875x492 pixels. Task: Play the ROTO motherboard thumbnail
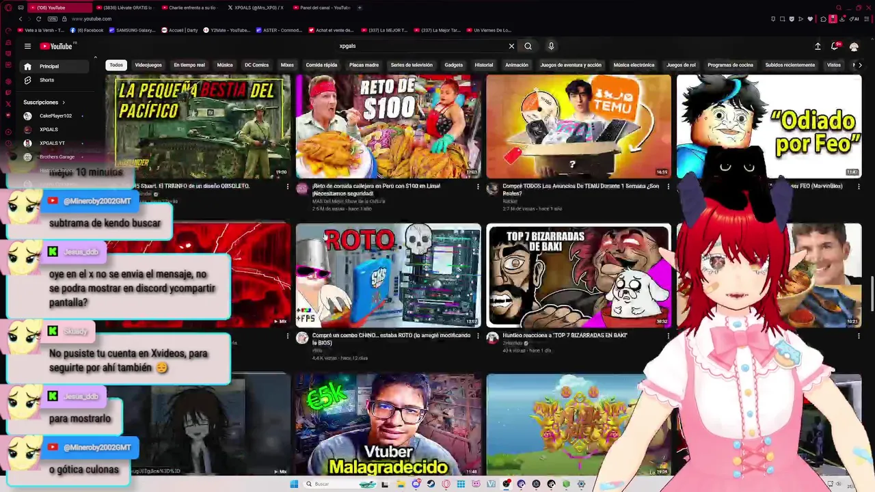pyautogui.click(x=388, y=275)
